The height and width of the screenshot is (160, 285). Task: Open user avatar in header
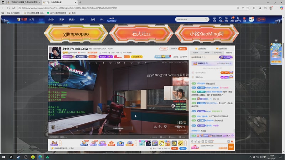[x=251, y=19]
